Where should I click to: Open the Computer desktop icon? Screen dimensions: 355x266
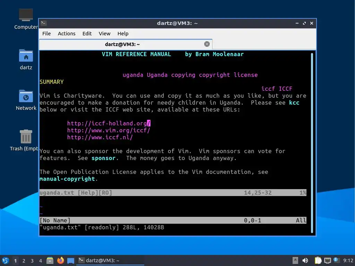click(26, 19)
